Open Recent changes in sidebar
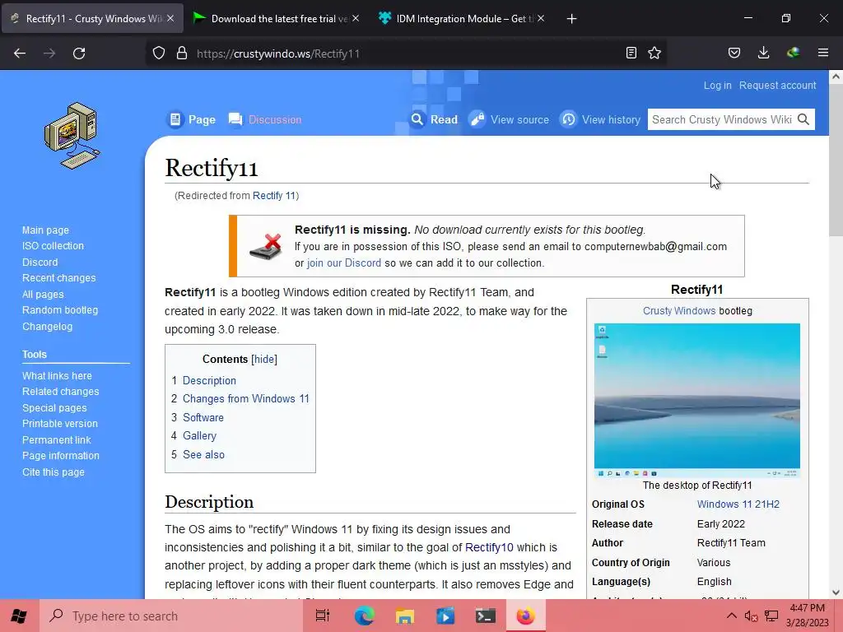Screen dimensions: 843x632 click(x=58, y=278)
